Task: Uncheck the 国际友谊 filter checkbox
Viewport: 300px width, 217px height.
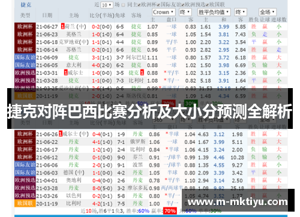Action: [x=158, y=5]
